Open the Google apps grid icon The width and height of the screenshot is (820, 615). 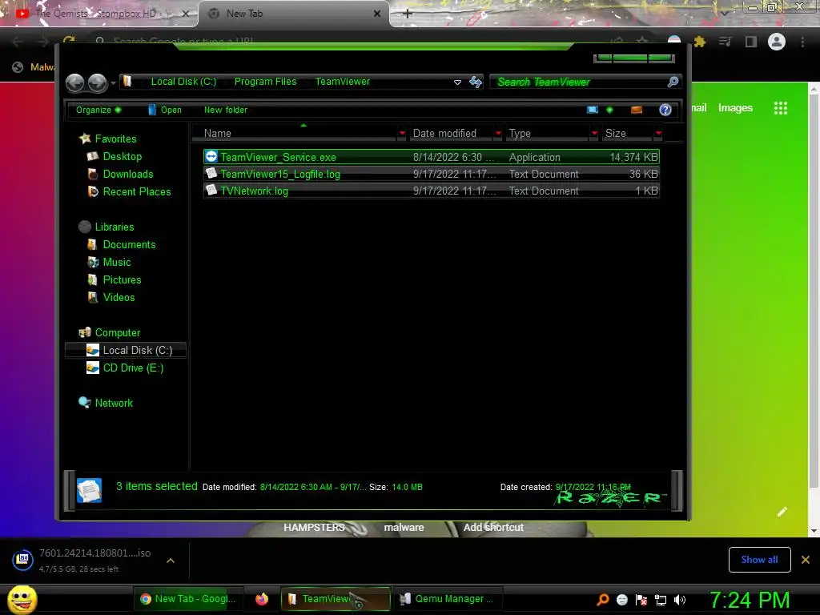780,108
